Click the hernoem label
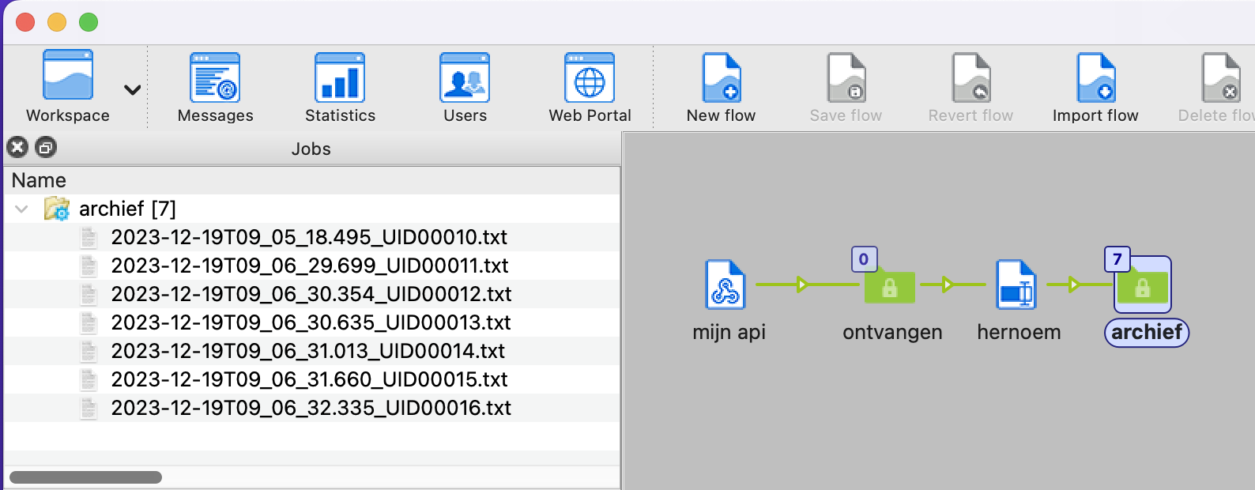The width and height of the screenshot is (1255, 490). pos(1019,332)
